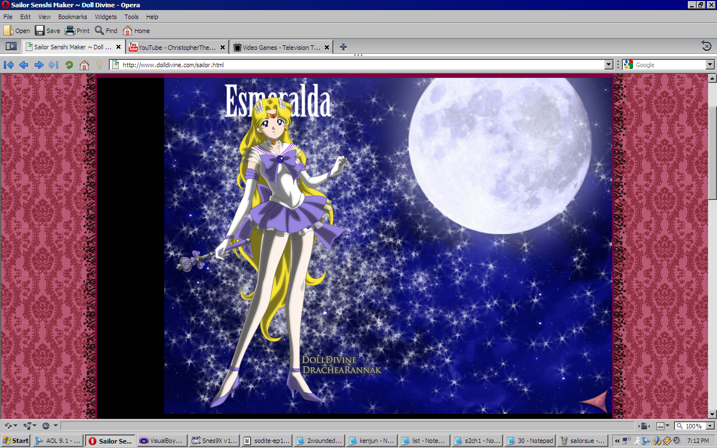Open the Google search engine dropdown
Screen dimensions: 717x448
click(710, 65)
